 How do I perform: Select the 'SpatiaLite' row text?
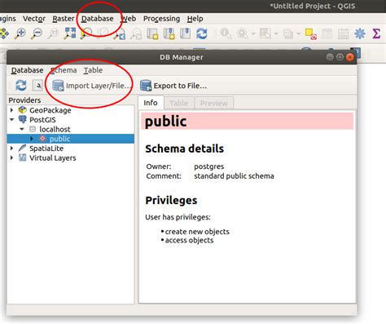(x=46, y=149)
